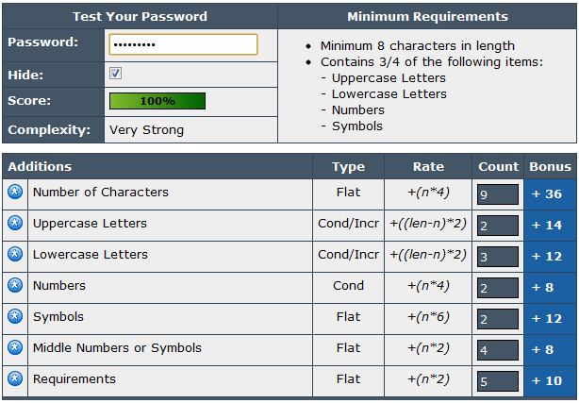Select the Requirements count box showing 5
This screenshot has height=403, width=579.
[x=498, y=381]
